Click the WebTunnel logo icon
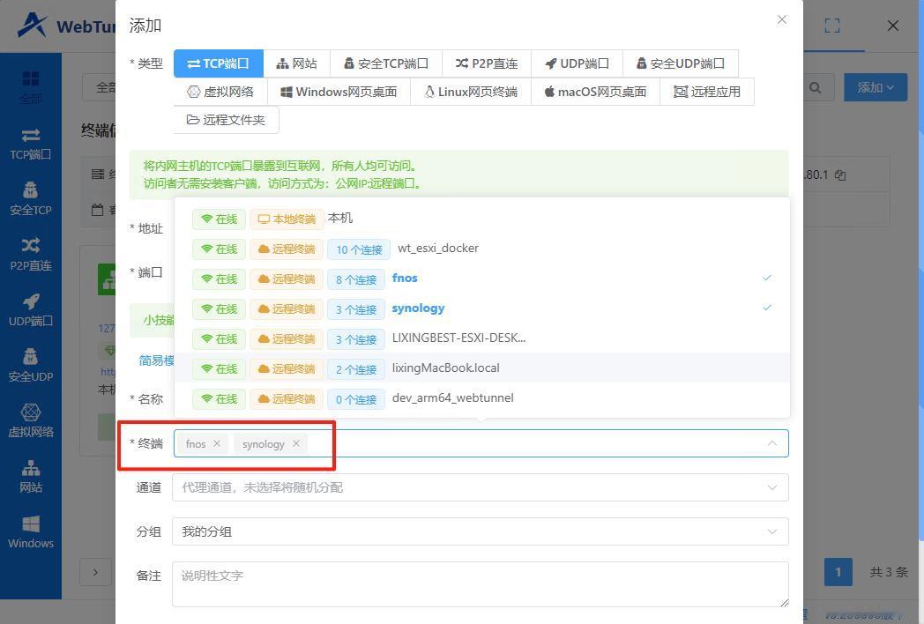 [x=32, y=25]
